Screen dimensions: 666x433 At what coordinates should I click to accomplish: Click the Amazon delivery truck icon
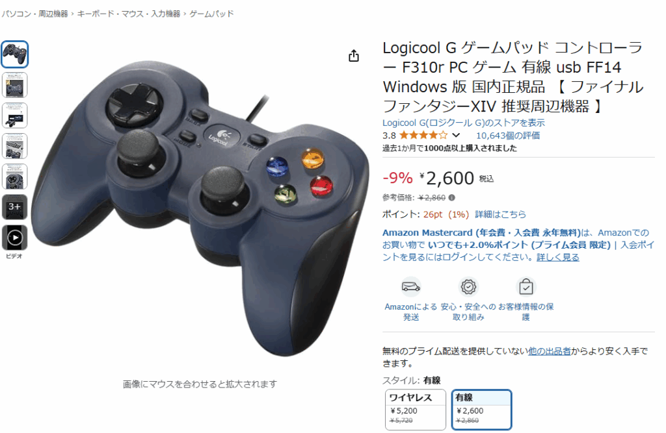pyautogui.click(x=411, y=287)
